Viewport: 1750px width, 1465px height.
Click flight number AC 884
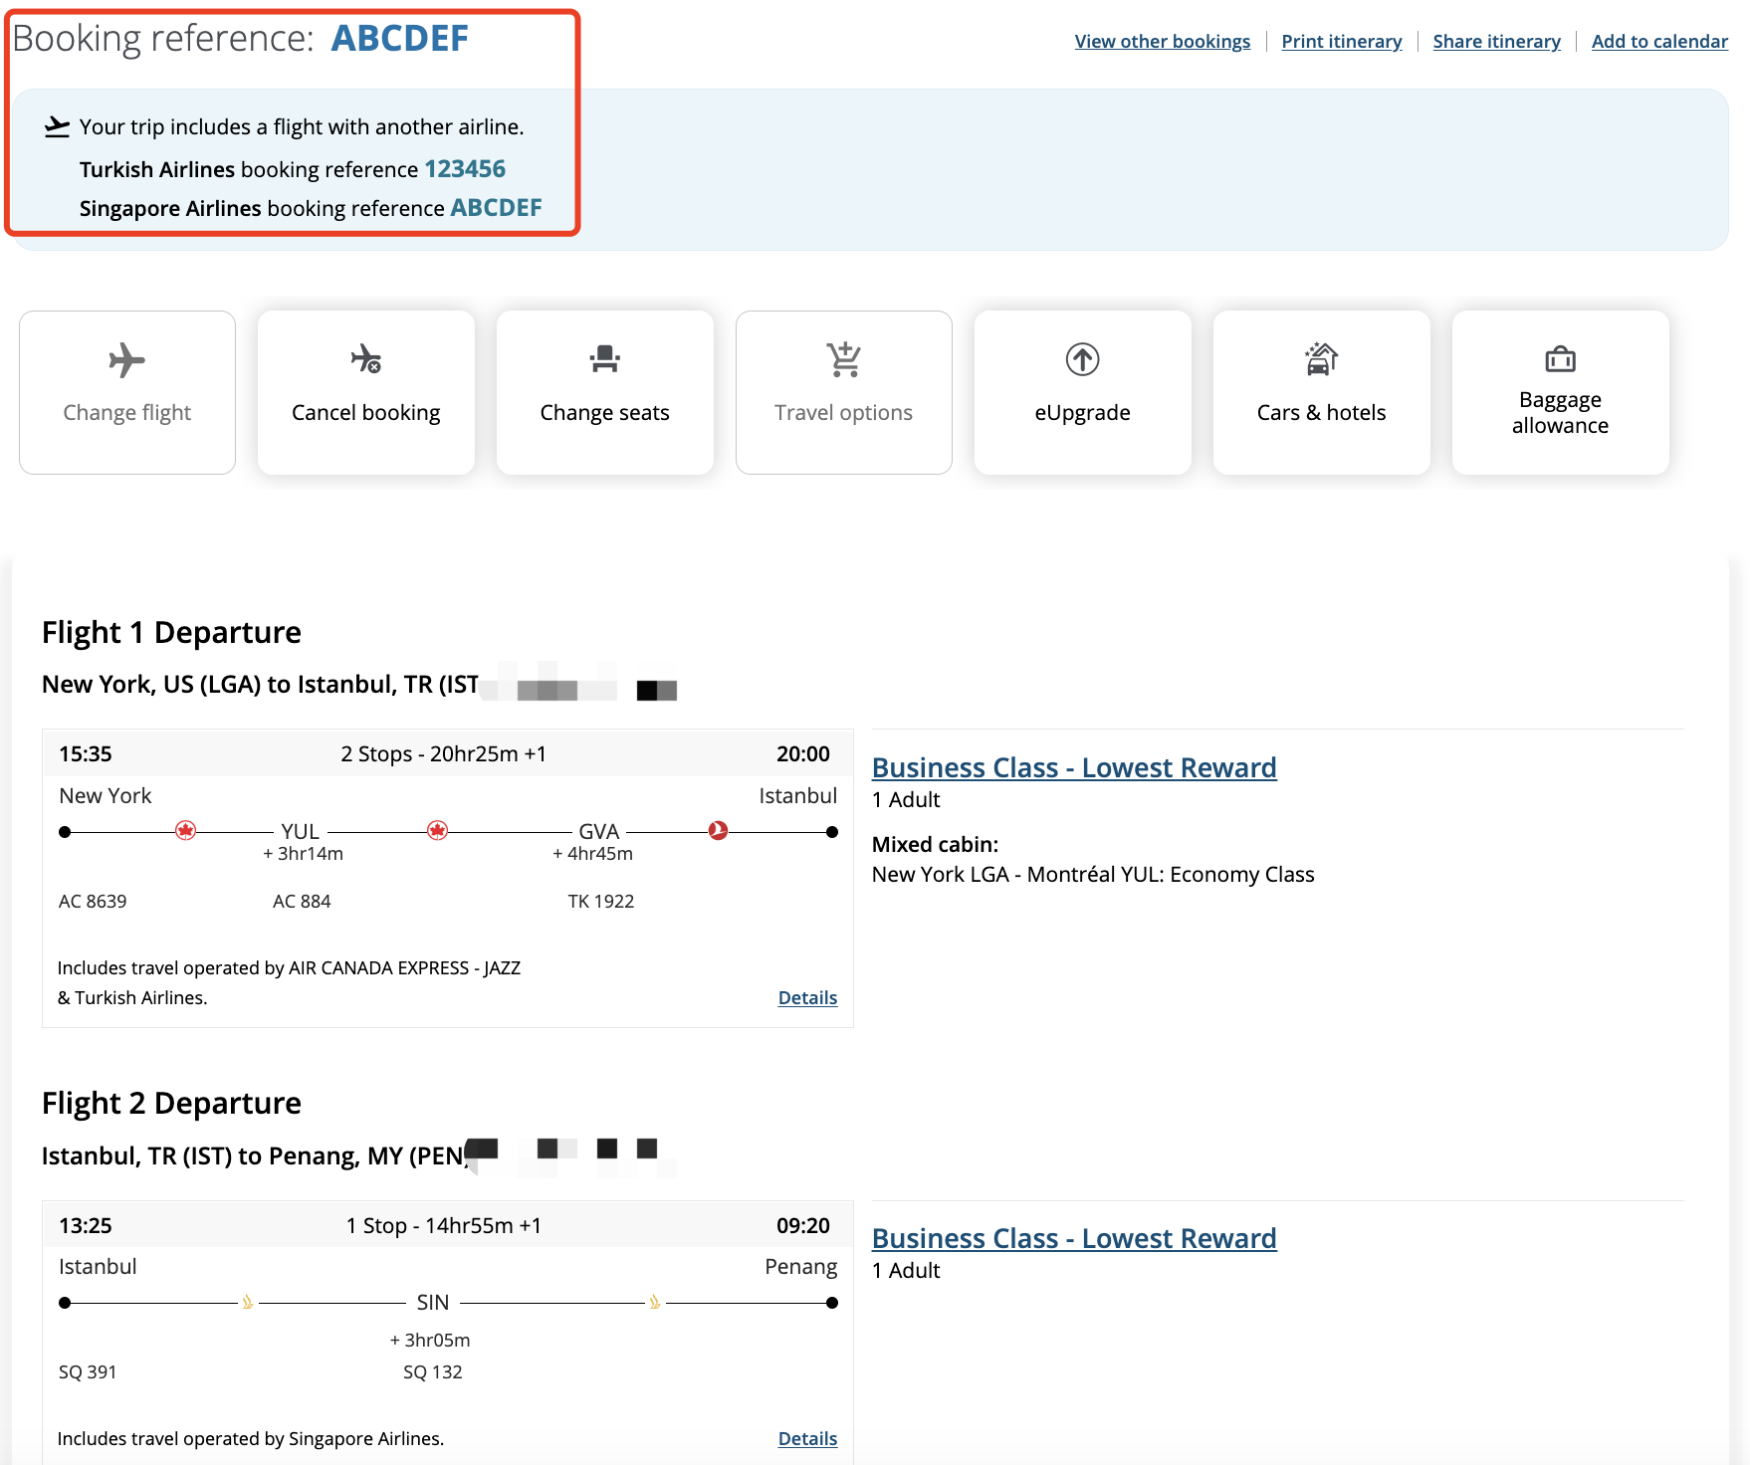pos(302,901)
